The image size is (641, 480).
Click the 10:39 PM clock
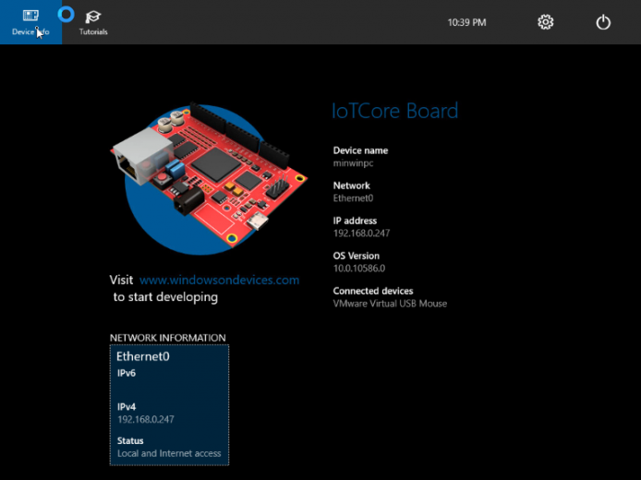(466, 22)
